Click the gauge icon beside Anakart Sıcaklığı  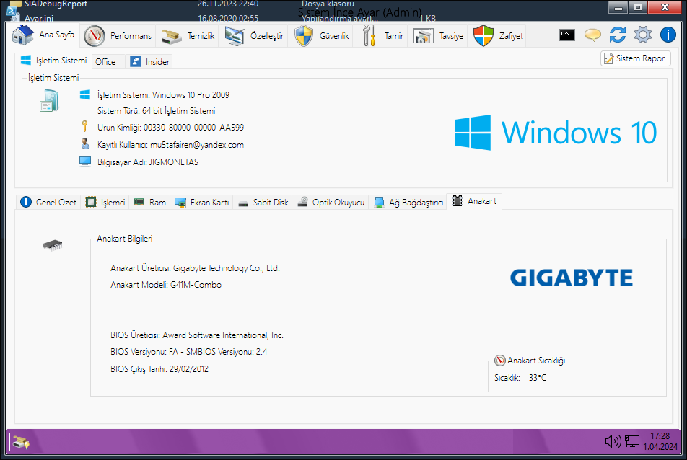point(500,361)
